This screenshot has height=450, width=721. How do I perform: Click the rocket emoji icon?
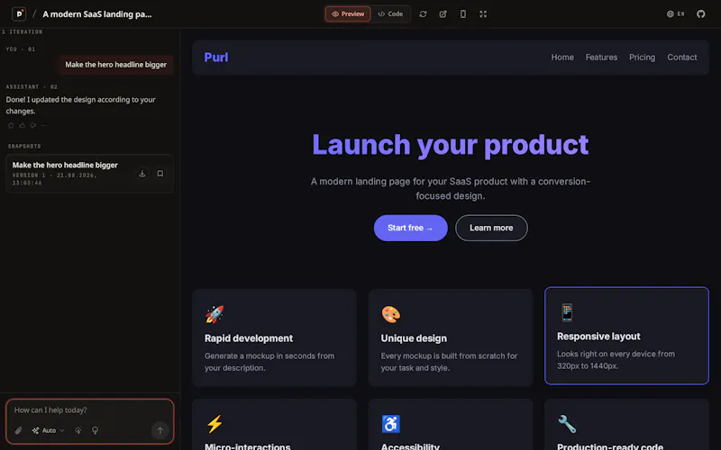click(x=214, y=314)
